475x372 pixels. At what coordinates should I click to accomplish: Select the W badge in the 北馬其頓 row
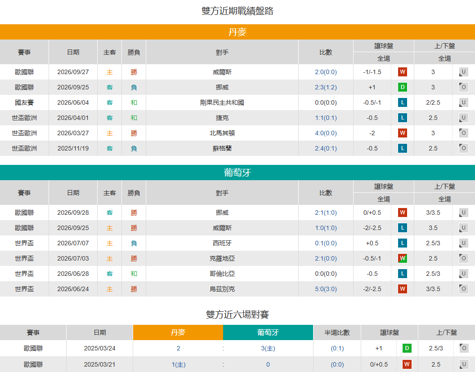402,133
